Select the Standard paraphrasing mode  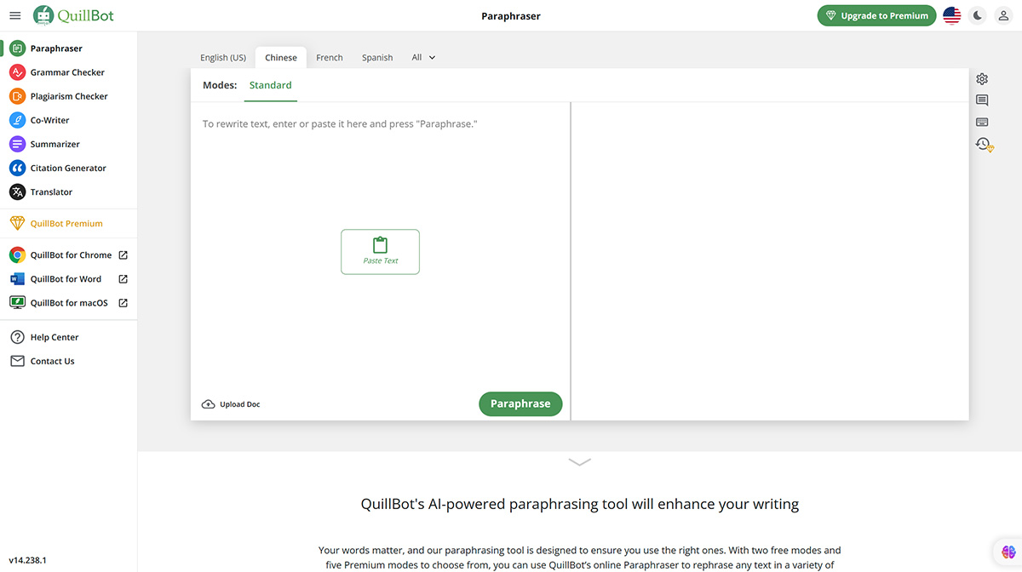[270, 85]
